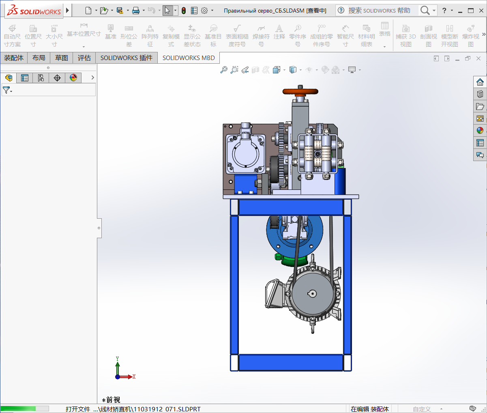Viewport: 487px width, 413px height.
Task: Click the SOLIDWORKS help search field
Action: pyautogui.click(x=383, y=11)
